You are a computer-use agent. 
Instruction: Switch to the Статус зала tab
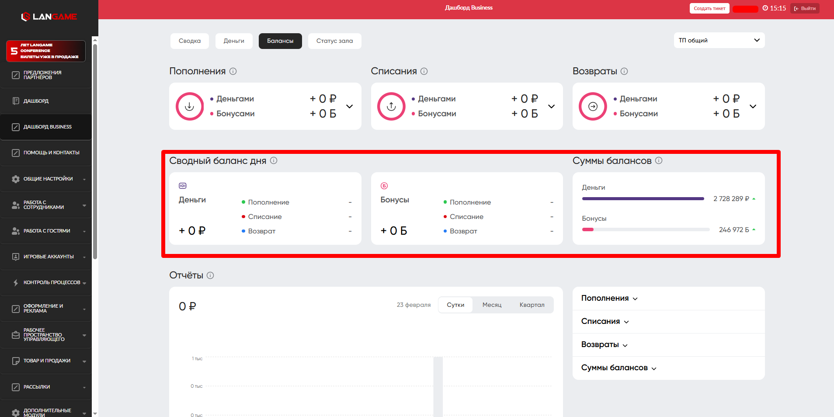tap(334, 41)
